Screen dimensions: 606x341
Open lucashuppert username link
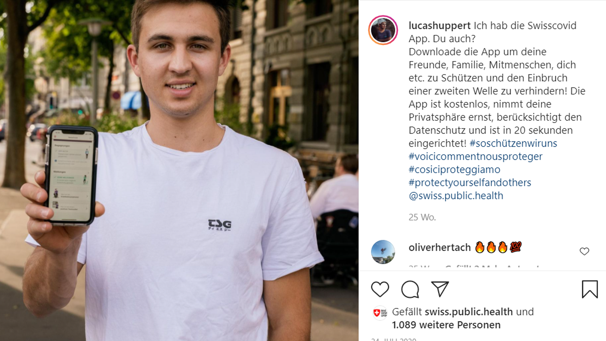click(439, 26)
